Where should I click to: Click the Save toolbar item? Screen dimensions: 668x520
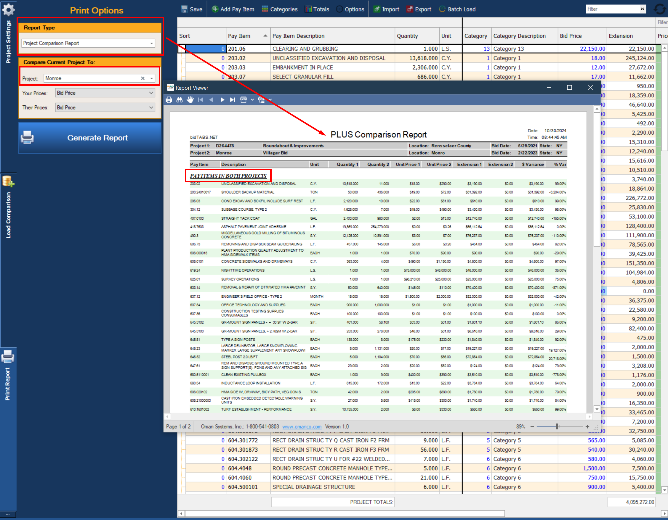pos(192,9)
